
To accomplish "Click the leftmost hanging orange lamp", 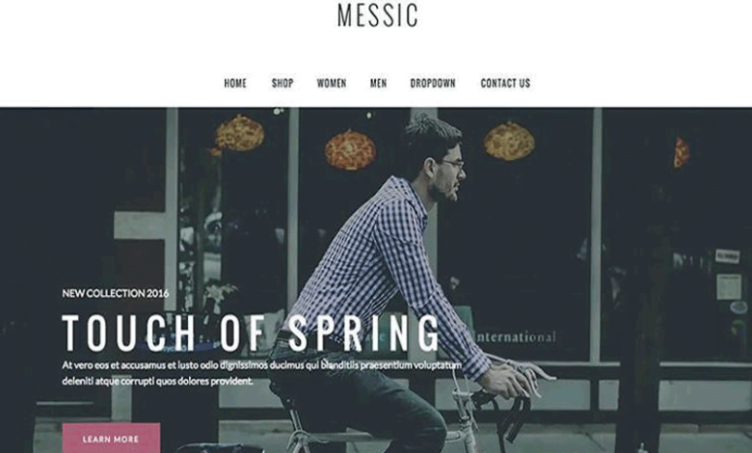I will (x=239, y=133).
